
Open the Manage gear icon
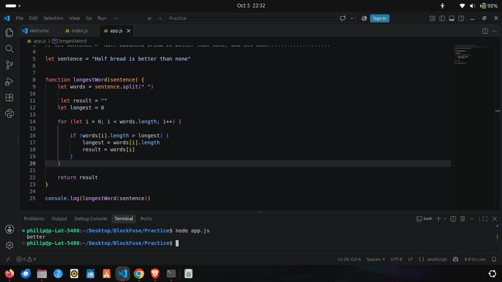pos(9,245)
